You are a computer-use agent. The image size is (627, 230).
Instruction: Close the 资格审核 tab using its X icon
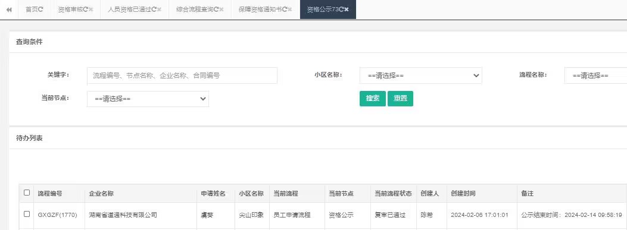click(x=91, y=10)
